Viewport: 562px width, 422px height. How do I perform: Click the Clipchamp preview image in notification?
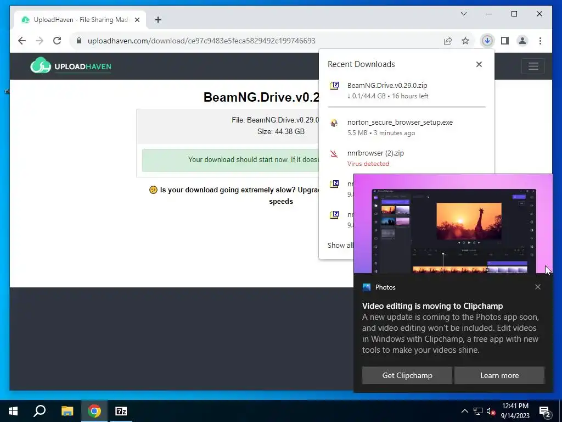[453, 224]
